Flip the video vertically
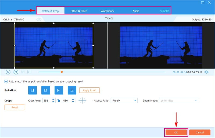The height and width of the screenshot is (138, 215). tap(72, 90)
